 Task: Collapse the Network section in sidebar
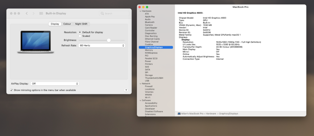tap(140, 83)
